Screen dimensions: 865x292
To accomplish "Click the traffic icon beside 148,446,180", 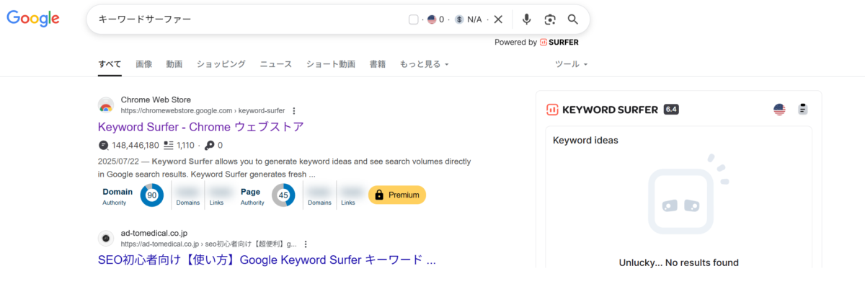I will (x=103, y=145).
